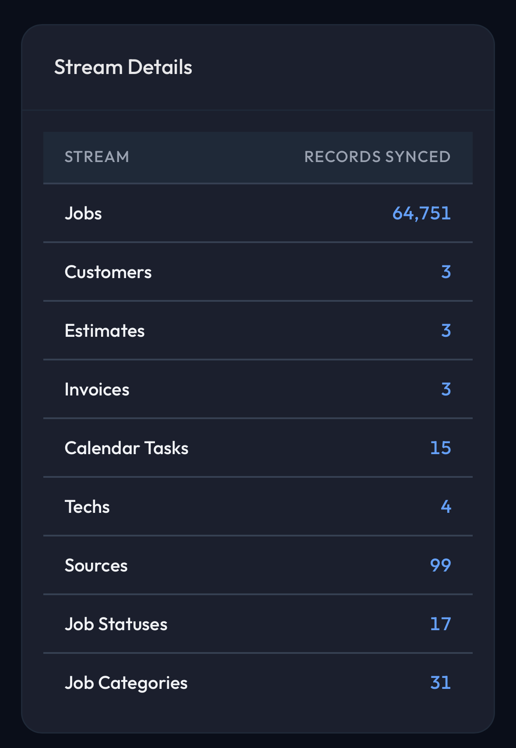Screen dimensions: 516x748
Task: Select the Customers stream label
Action: pyautogui.click(x=108, y=272)
